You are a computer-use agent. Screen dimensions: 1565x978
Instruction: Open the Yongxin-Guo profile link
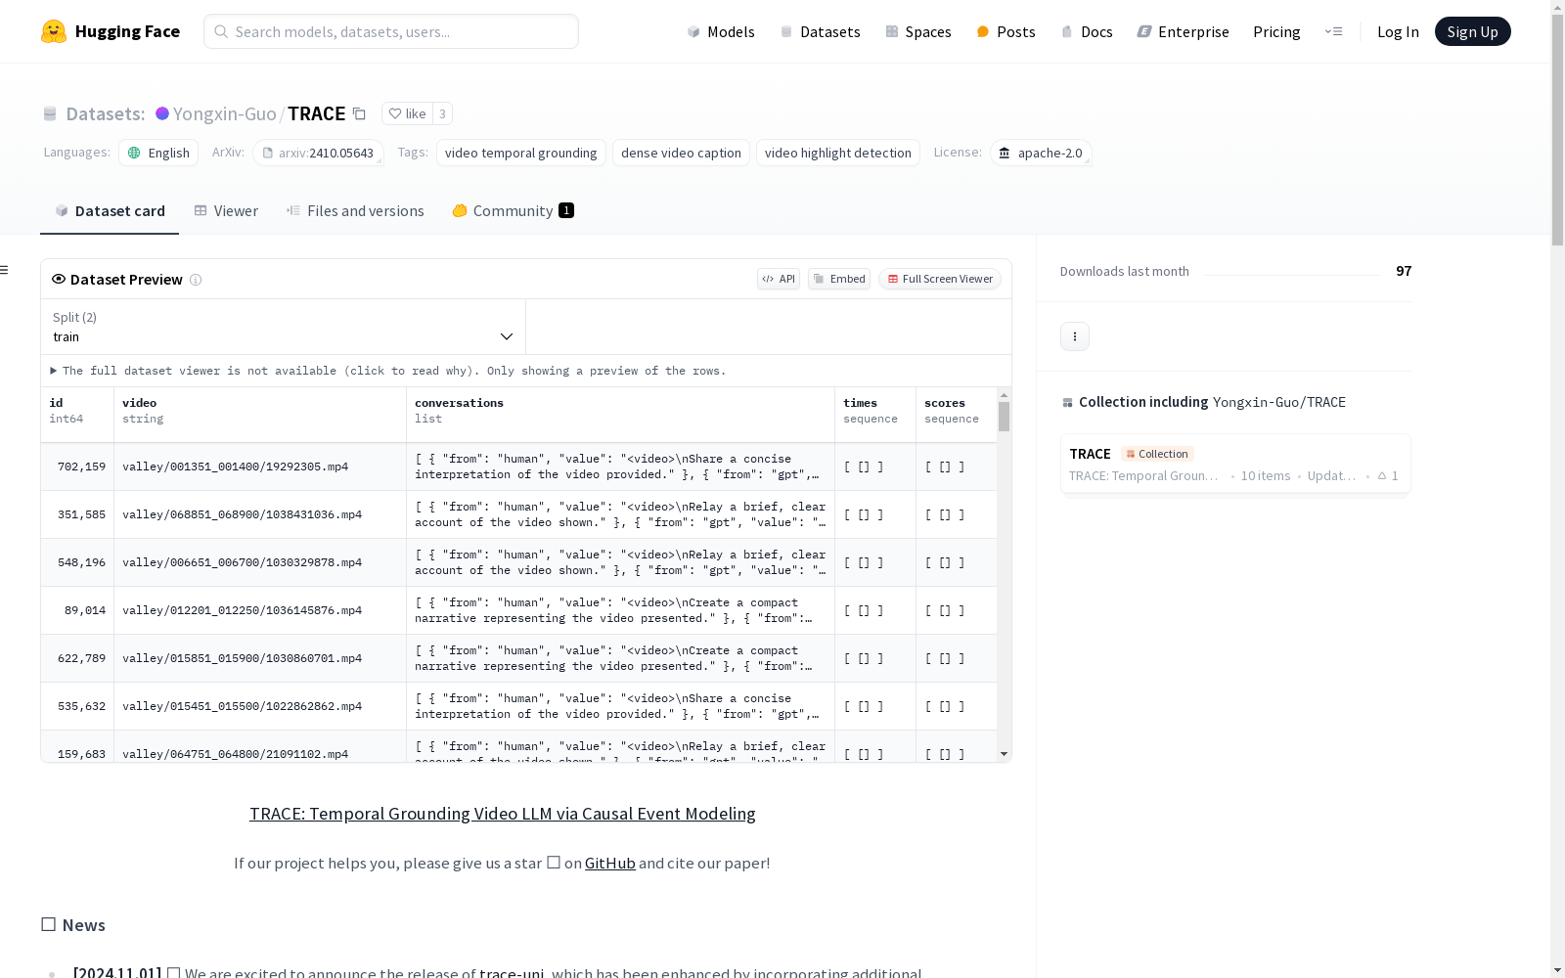click(x=224, y=113)
